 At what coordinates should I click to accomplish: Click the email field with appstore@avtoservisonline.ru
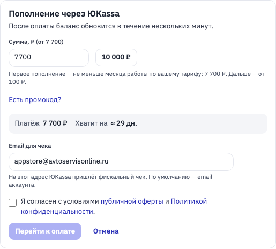click(x=121, y=162)
